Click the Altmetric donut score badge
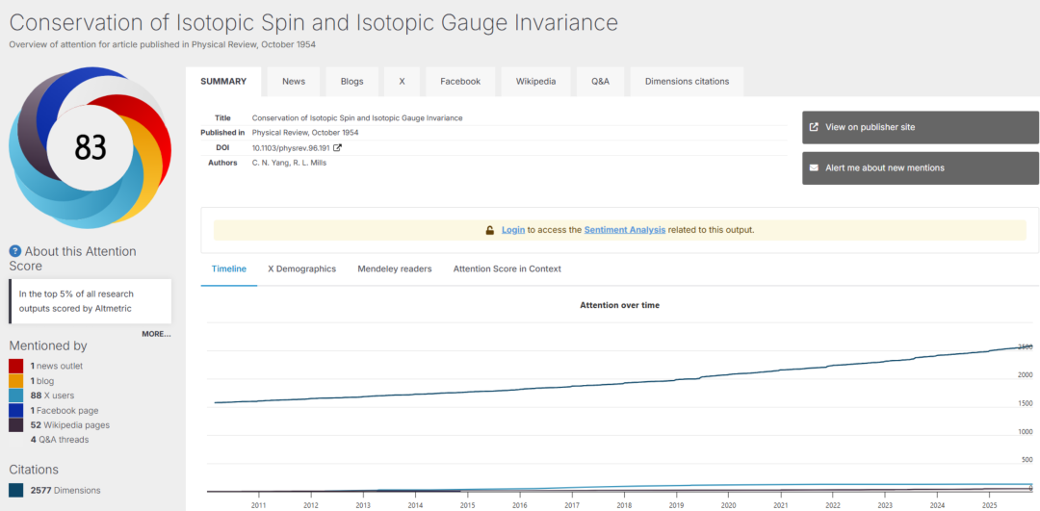The width and height of the screenshot is (1040, 511). pyautogui.click(x=90, y=147)
